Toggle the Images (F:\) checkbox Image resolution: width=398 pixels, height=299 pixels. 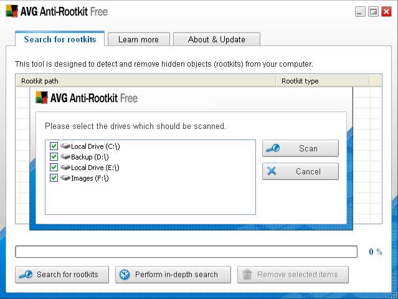[x=54, y=178]
